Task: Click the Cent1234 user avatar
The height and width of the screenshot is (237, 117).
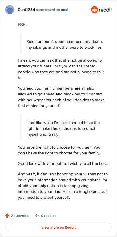Action: pyautogui.click(x=10, y=10)
